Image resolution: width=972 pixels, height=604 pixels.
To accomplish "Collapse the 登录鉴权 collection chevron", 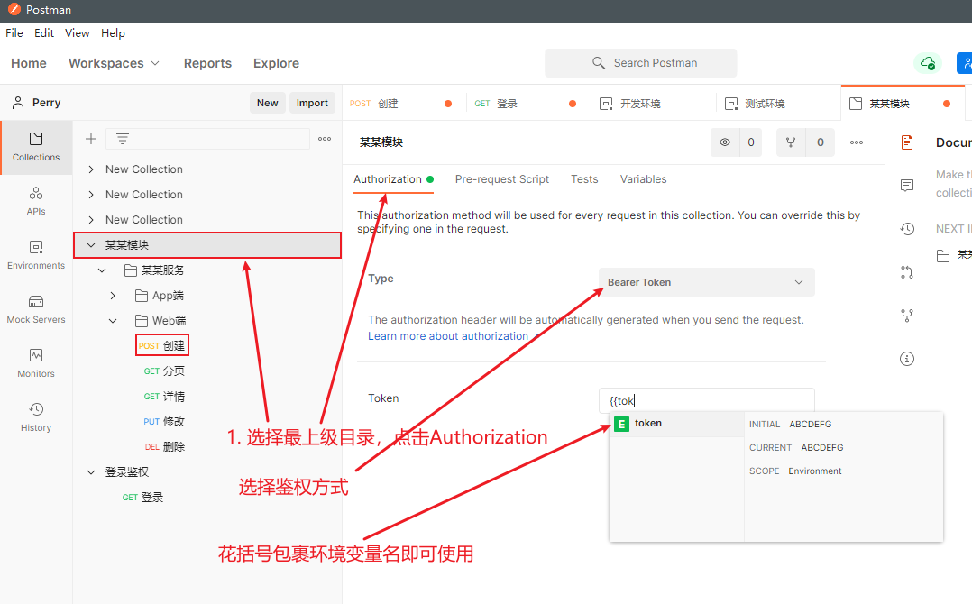I will pyautogui.click(x=91, y=472).
